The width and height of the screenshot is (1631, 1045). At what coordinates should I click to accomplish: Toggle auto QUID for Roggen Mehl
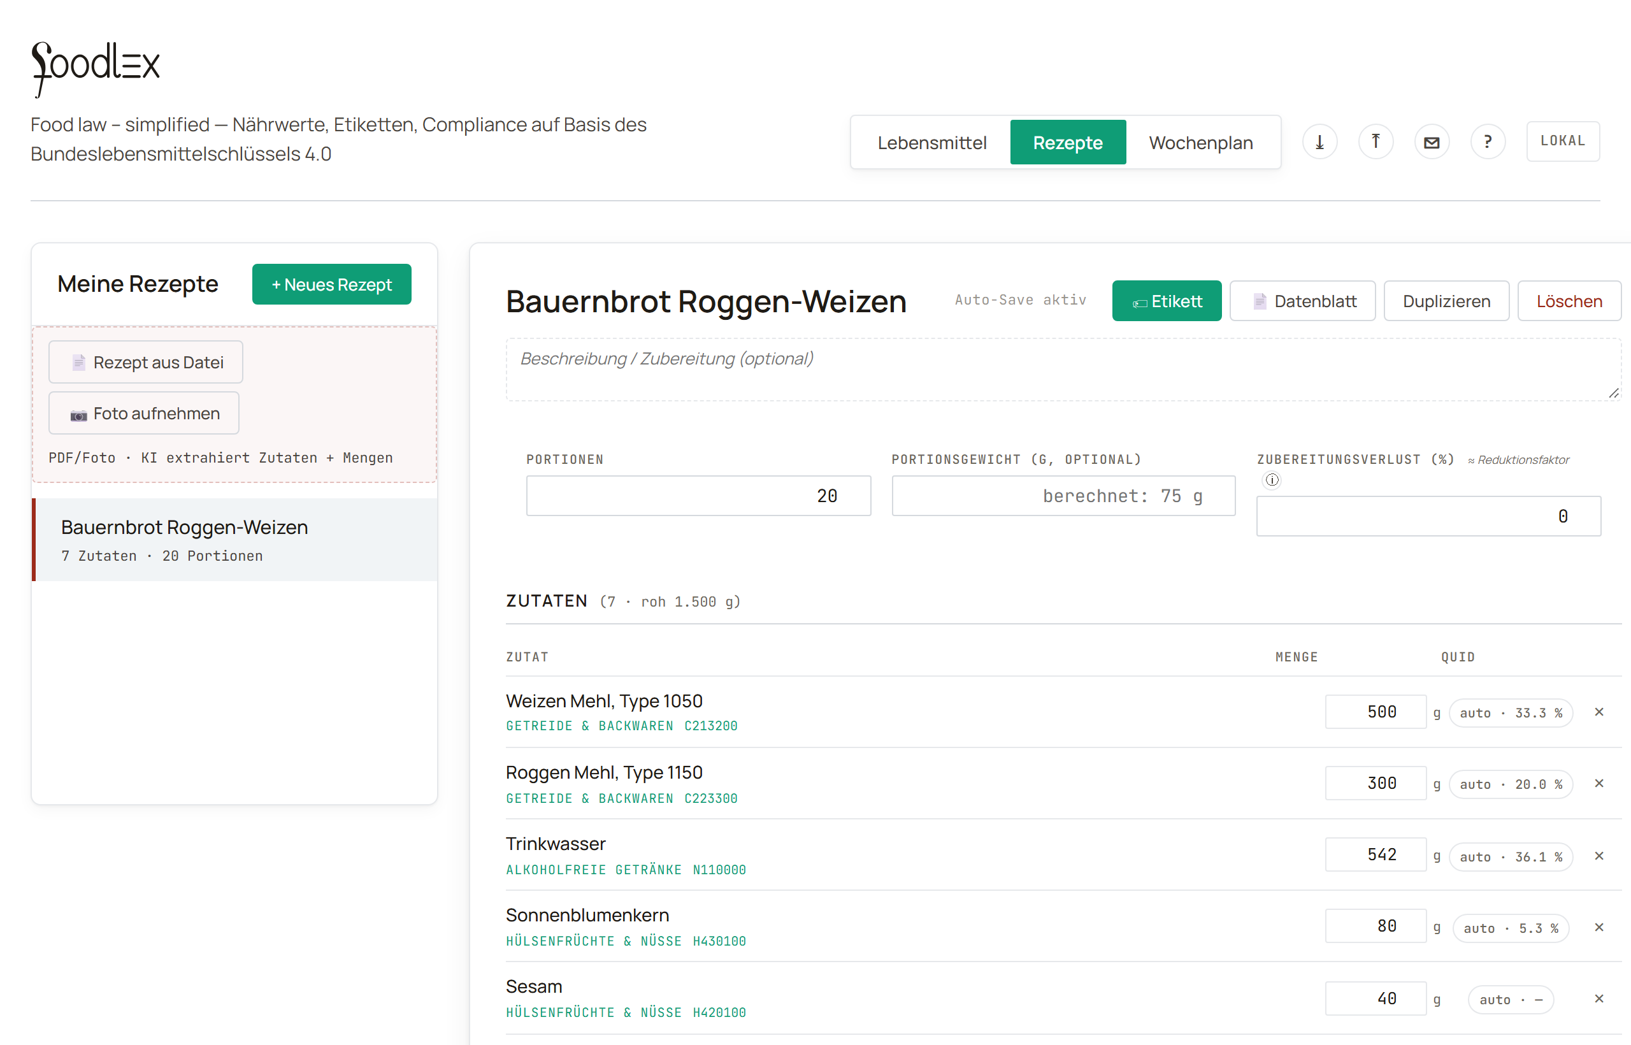[x=1511, y=784]
